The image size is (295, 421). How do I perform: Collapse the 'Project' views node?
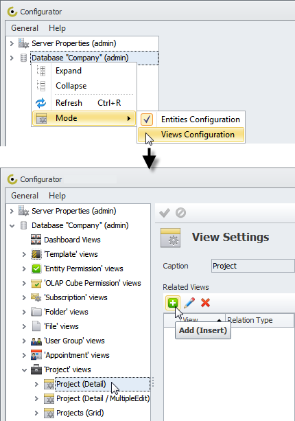[x=24, y=369]
